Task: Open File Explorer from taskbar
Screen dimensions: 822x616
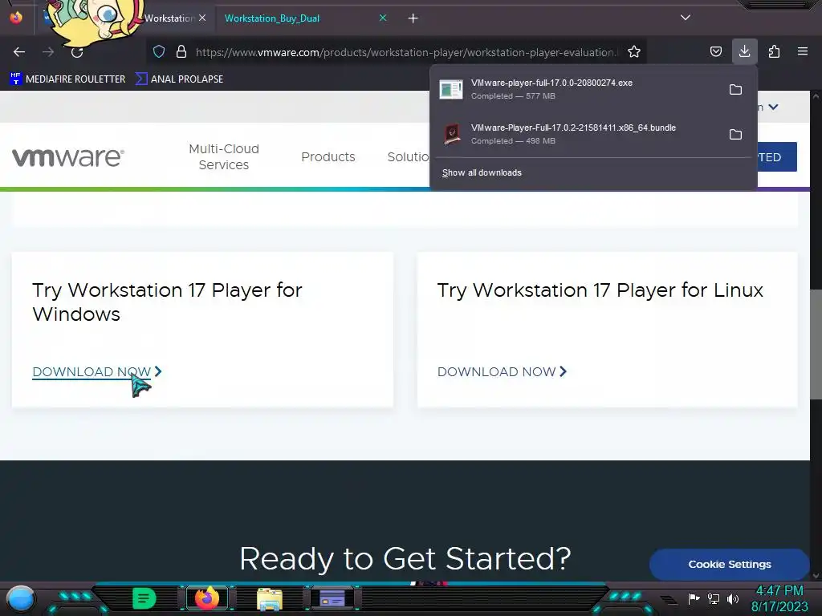Action: coord(270,598)
